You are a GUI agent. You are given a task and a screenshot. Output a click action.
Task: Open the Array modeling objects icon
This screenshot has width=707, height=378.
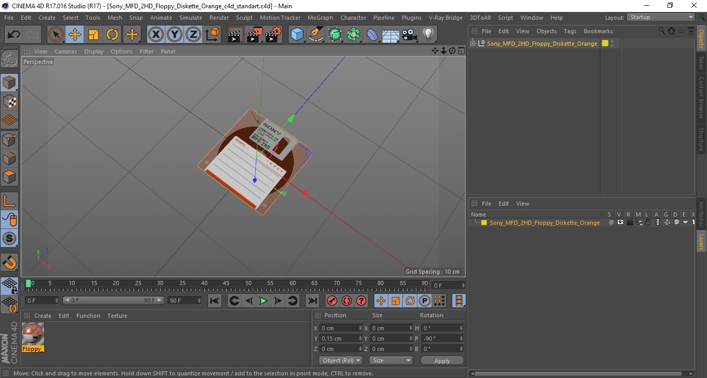[x=353, y=35]
